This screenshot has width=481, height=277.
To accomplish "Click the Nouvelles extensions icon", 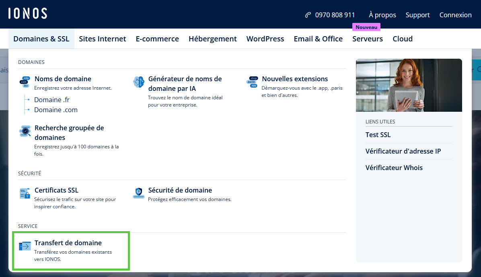I will [252, 82].
